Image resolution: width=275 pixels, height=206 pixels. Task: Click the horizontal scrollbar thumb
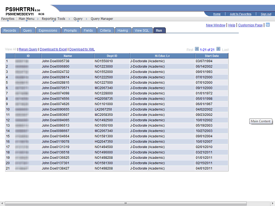[x=125, y=203]
